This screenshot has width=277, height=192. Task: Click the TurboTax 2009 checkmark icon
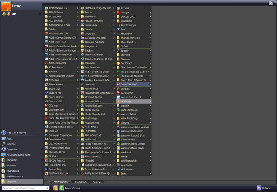pos(118,84)
